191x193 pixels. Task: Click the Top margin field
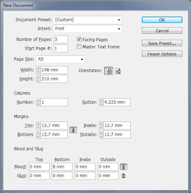click(54, 125)
